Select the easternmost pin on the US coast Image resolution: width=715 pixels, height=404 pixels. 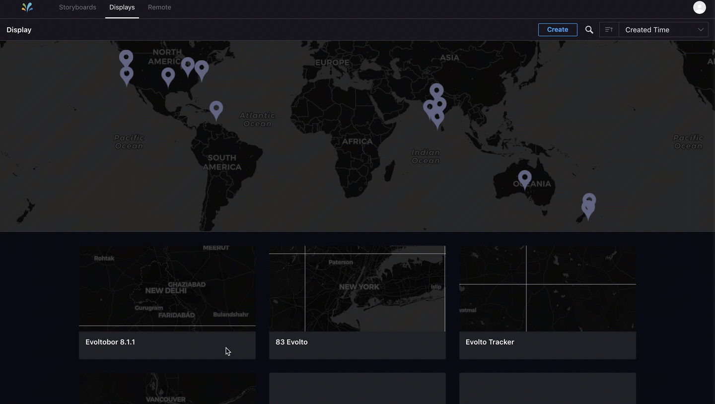(x=202, y=68)
